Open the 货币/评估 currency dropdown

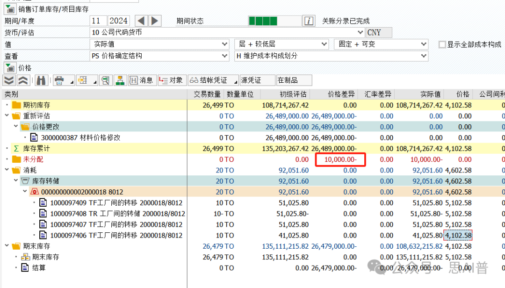pos(360,33)
